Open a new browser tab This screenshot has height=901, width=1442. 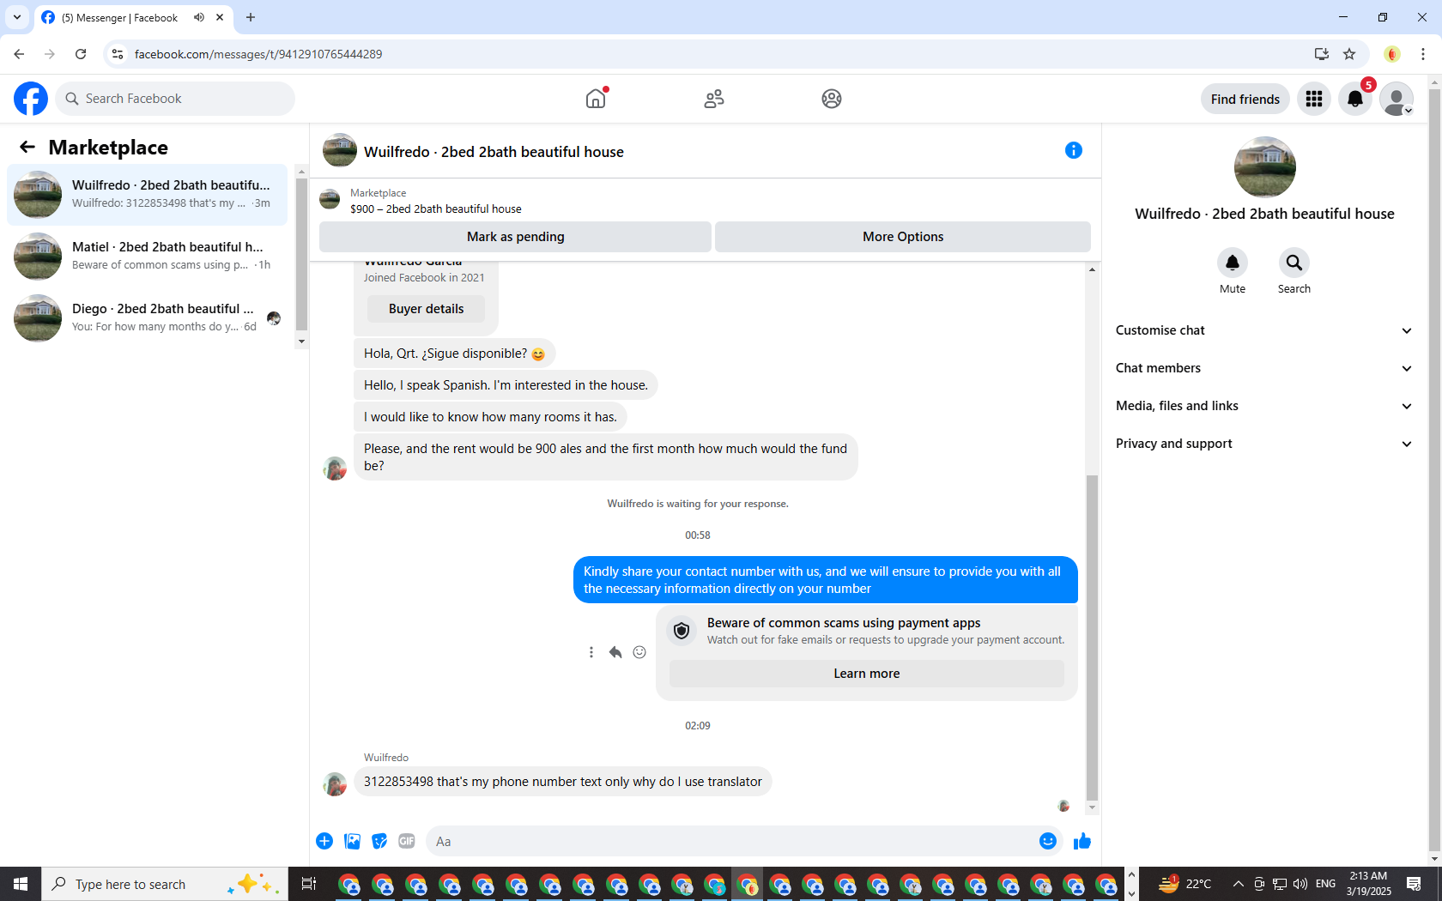click(251, 17)
